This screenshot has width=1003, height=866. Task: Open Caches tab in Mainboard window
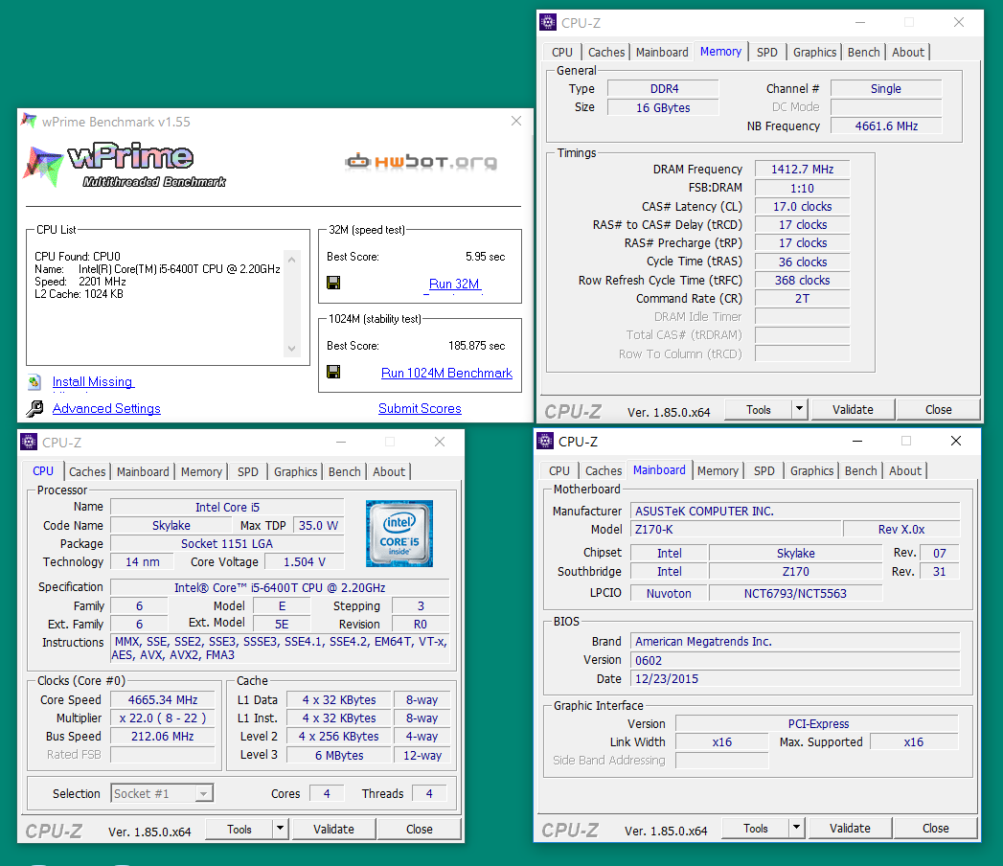click(x=604, y=470)
